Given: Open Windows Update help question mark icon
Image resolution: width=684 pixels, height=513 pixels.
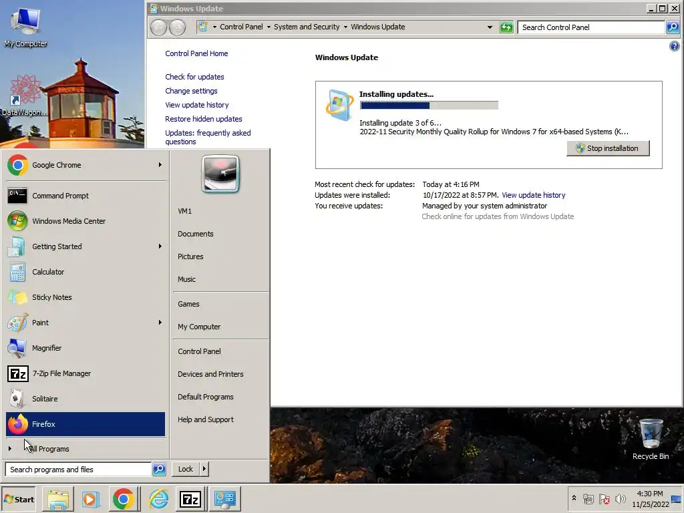Looking at the screenshot, I should [x=675, y=46].
